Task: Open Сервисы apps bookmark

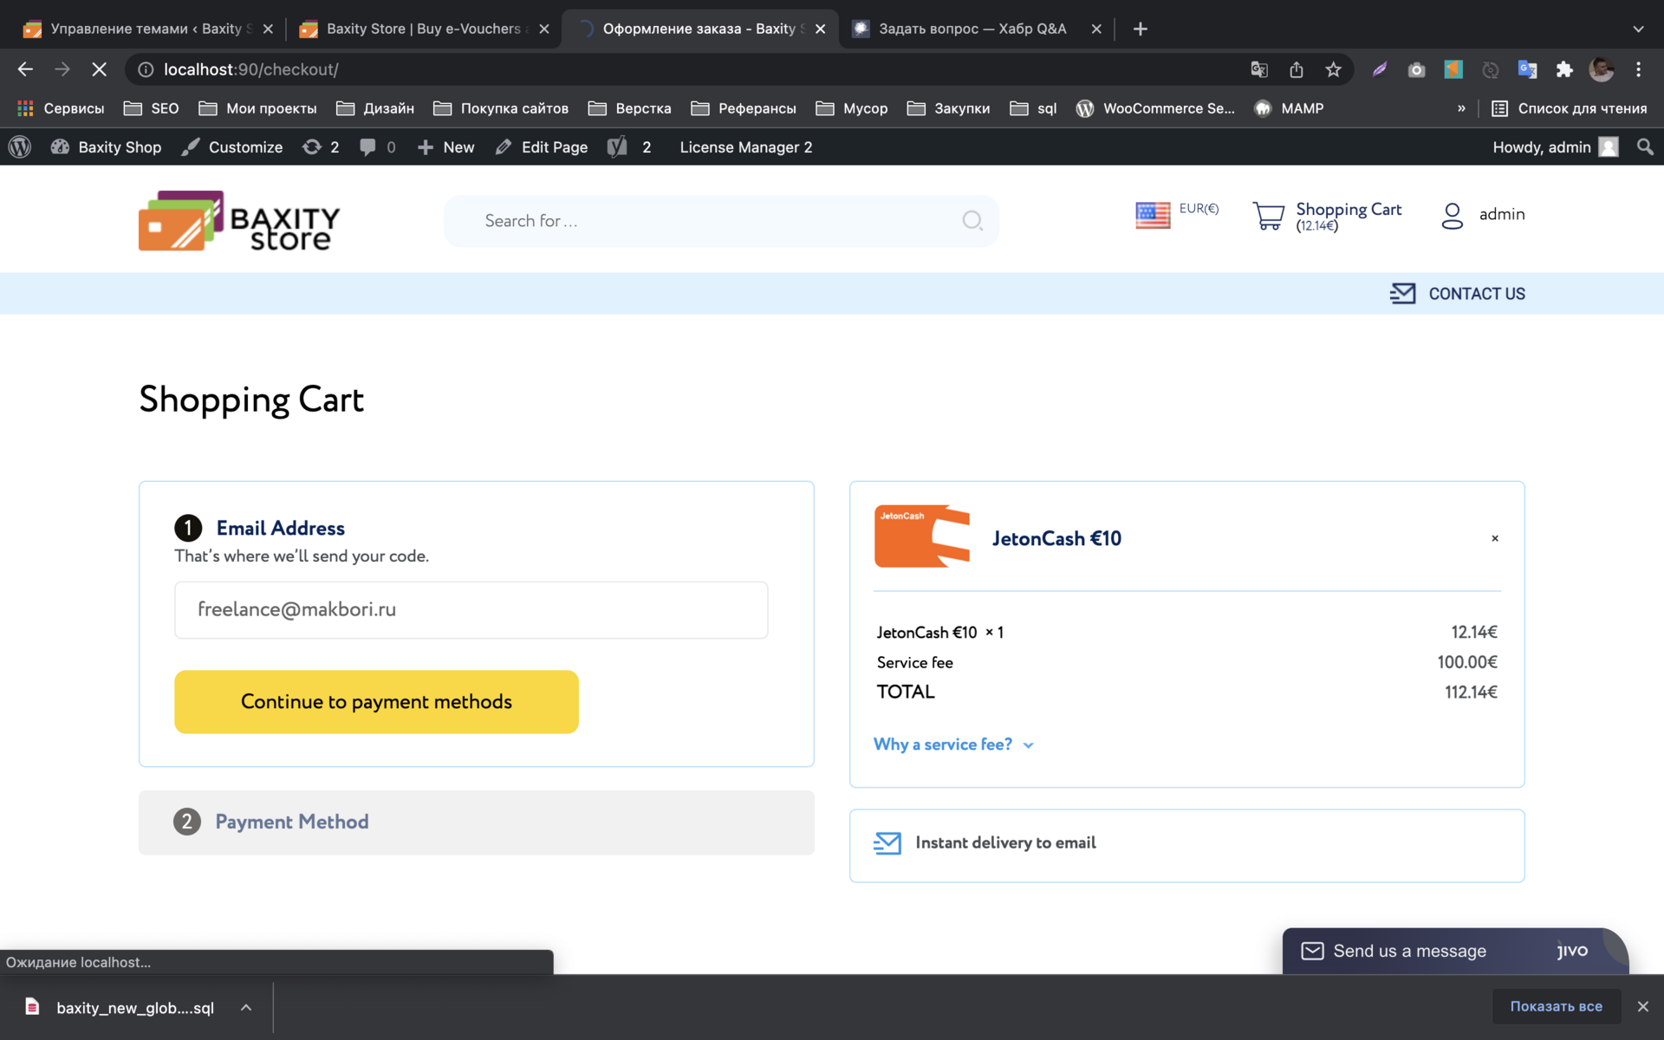Action: (x=61, y=108)
